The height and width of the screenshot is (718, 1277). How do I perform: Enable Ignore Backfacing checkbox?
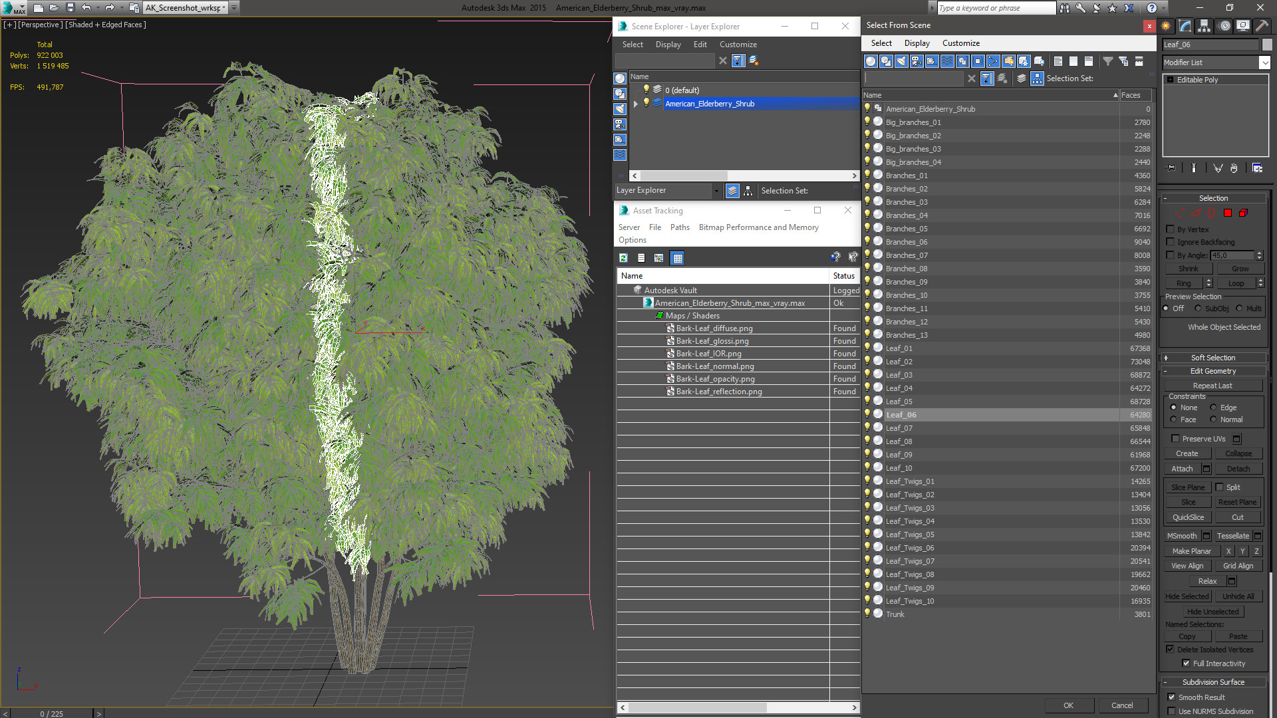coord(1170,242)
